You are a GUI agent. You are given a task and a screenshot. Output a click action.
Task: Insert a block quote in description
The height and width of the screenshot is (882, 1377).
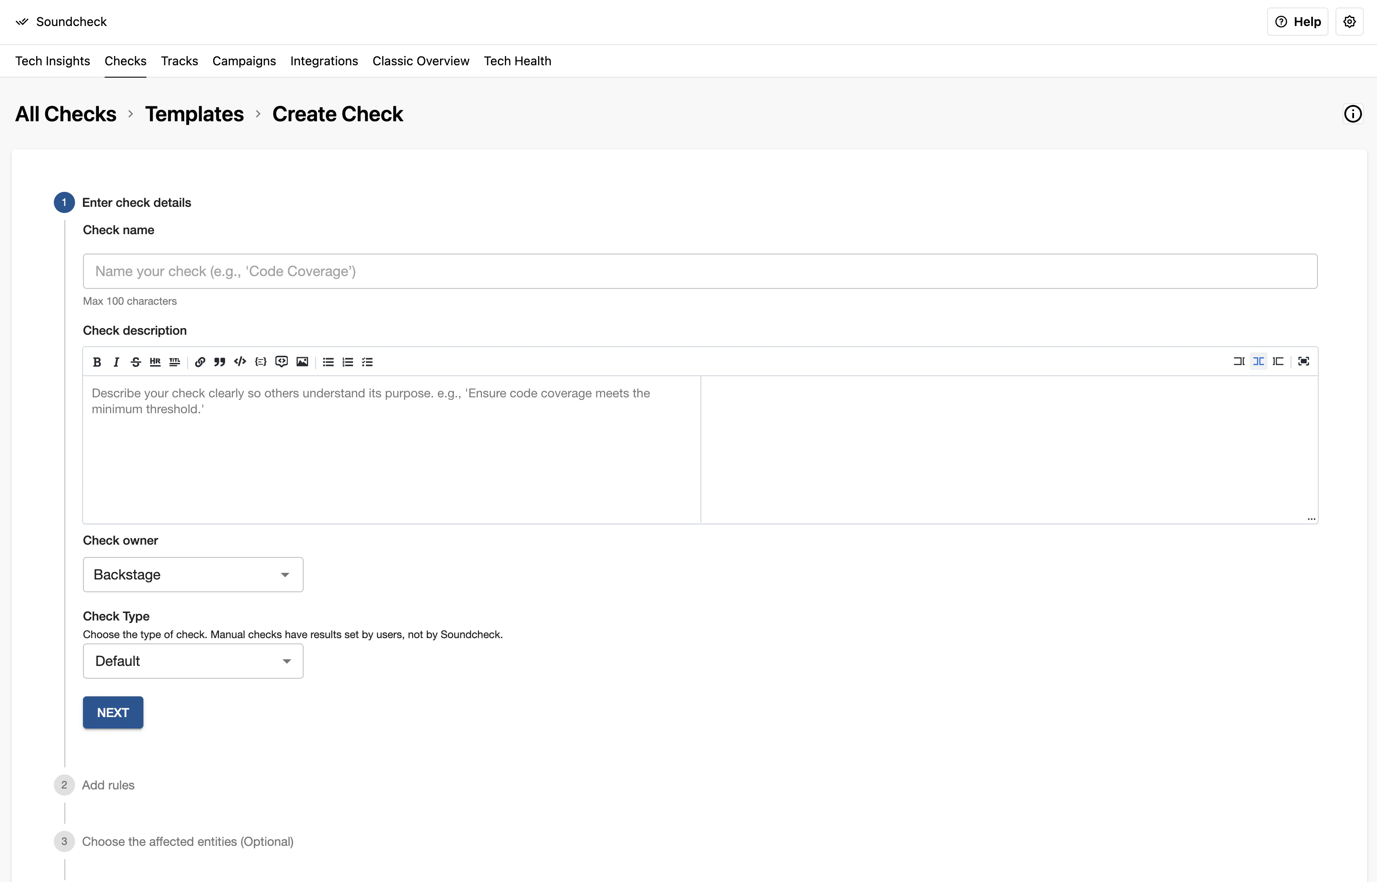[219, 362]
